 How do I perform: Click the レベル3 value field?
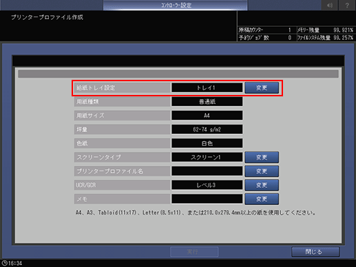pos(207,185)
